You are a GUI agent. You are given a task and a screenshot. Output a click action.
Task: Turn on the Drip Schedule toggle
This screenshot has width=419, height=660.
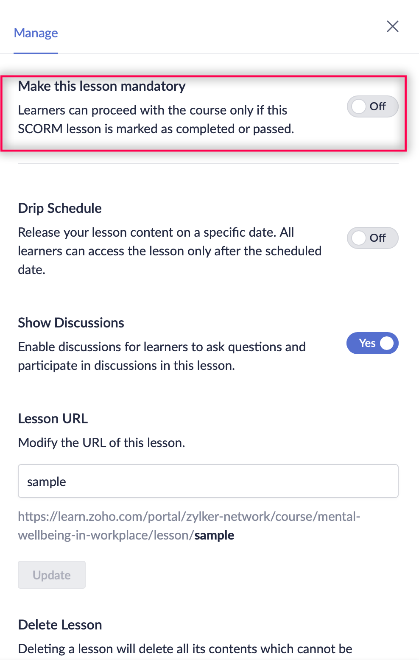pos(372,238)
